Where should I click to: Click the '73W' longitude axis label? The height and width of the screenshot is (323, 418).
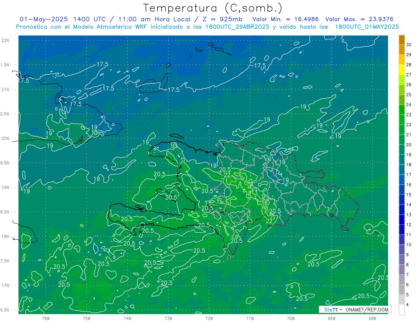[168, 318]
